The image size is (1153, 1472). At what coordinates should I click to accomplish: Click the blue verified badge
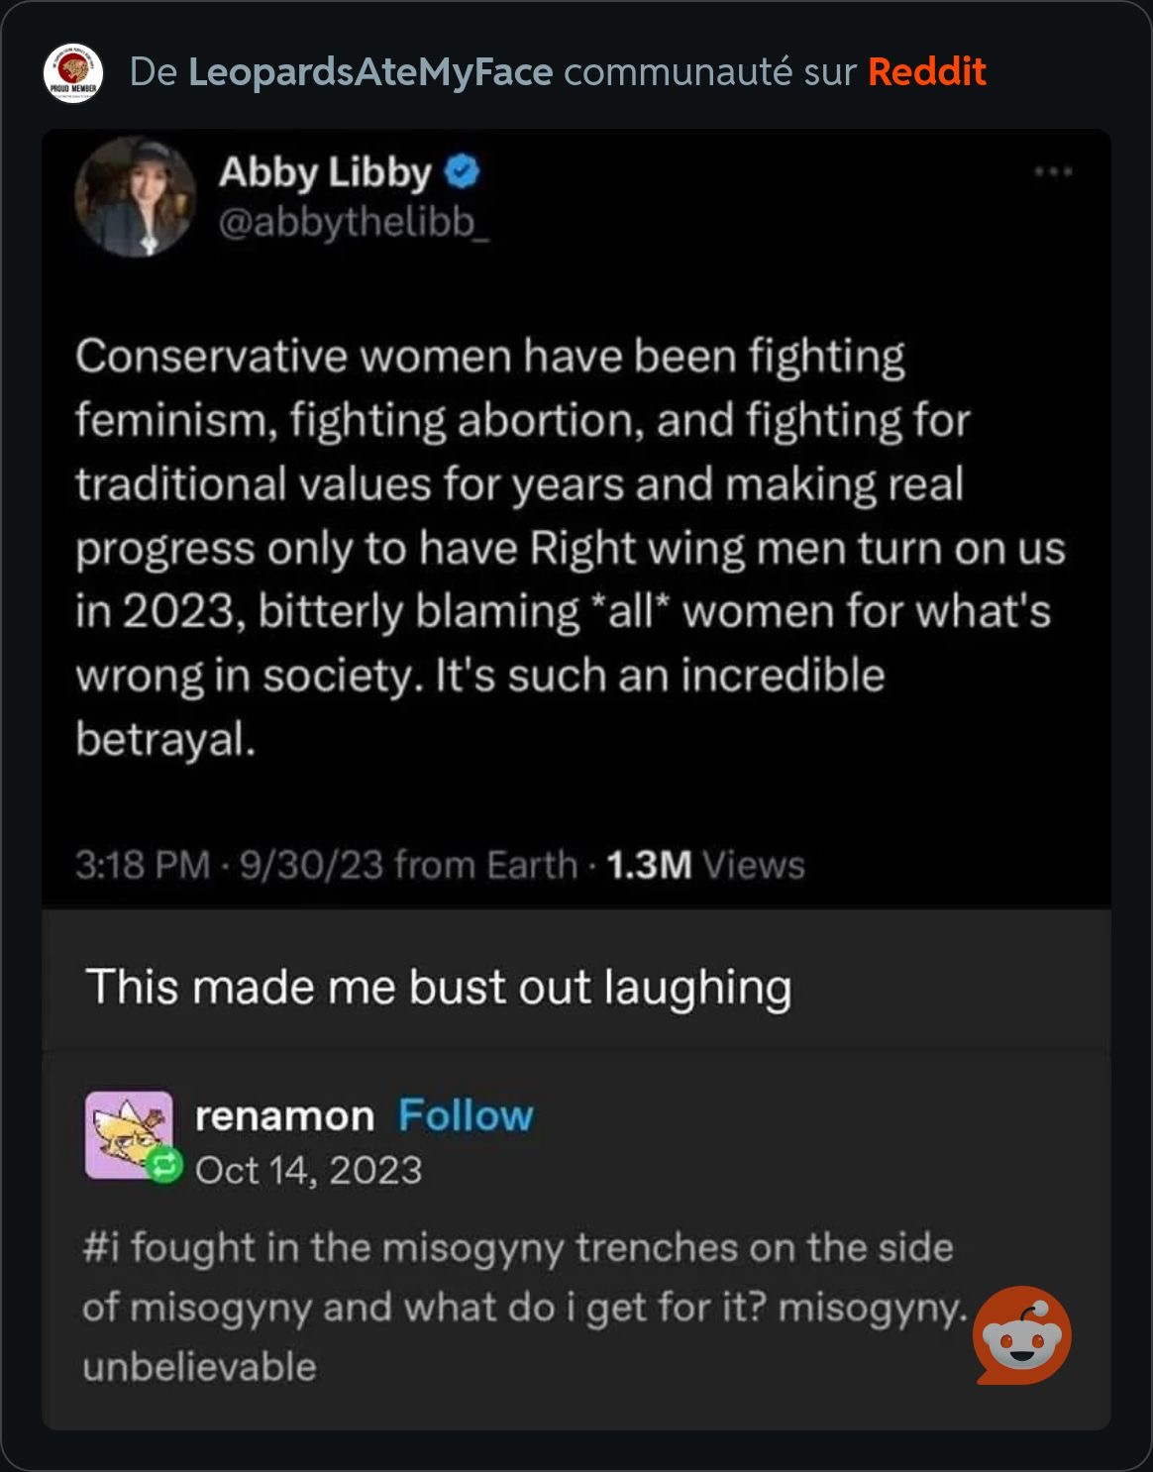tap(462, 172)
